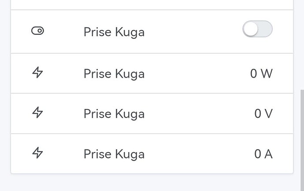Click the page background below the entities card
The width and height of the screenshot is (304, 191).
point(152,183)
